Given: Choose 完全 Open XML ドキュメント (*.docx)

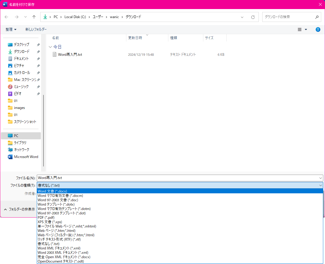Looking at the screenshot, I should (x=180, y=257).
